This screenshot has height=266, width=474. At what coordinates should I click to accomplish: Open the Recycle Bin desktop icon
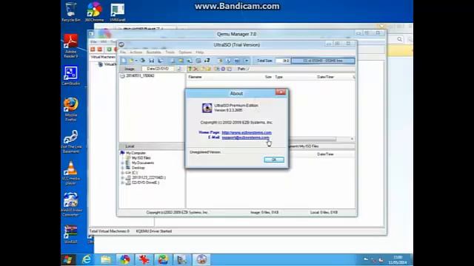71,12
